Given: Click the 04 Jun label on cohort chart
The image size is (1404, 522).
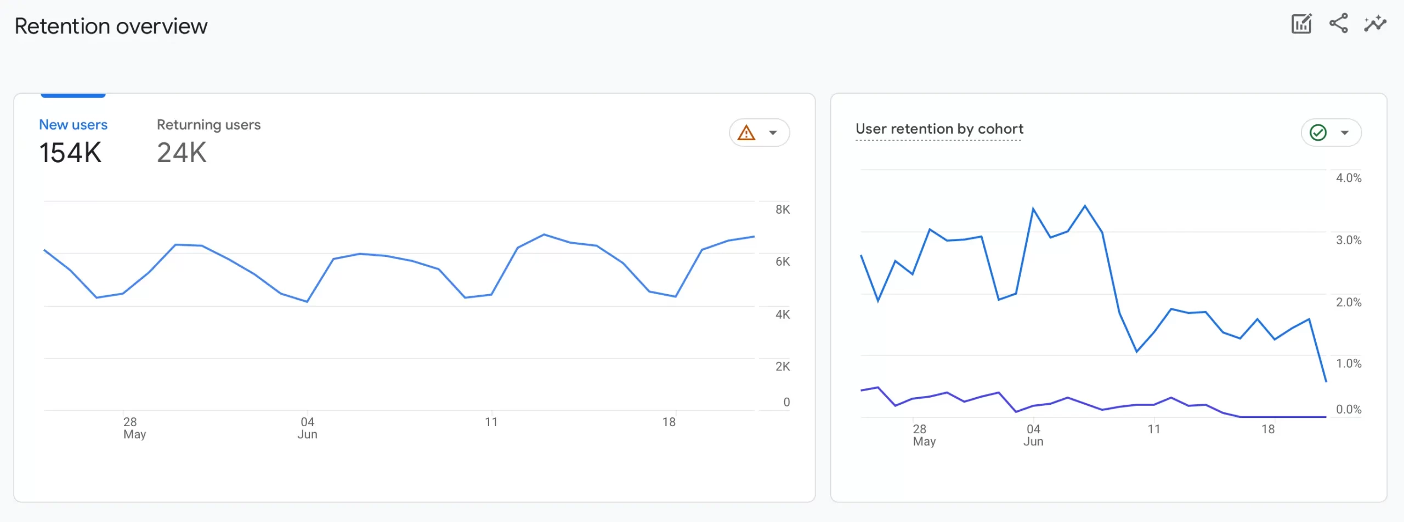Looking at the screenshot, I should click(x=1033, y=435).
